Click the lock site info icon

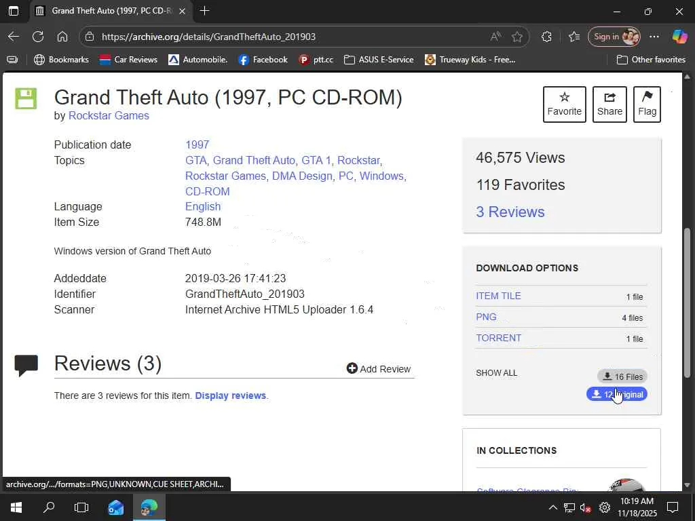pyautogui.click(x=90, y=37)
